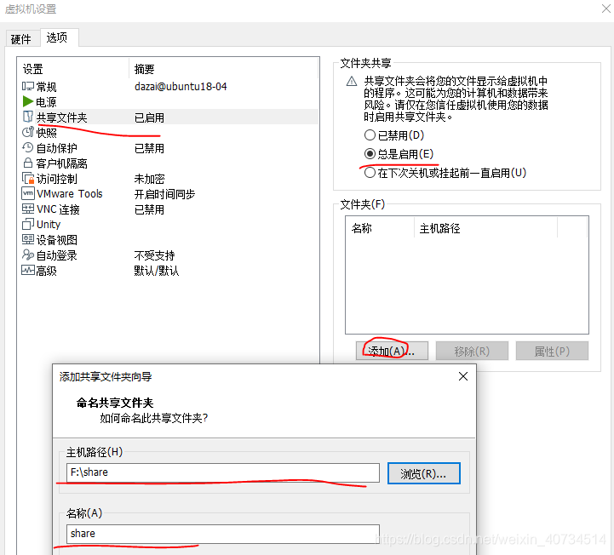The height and width of the screenshot is (555, 614).
Task: Select the VMware Tools row label
Action: click(x=70, y=194)
